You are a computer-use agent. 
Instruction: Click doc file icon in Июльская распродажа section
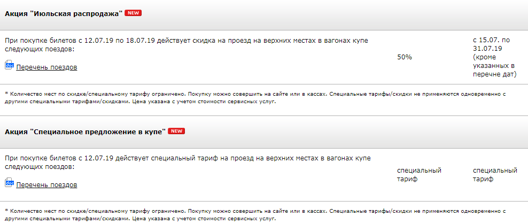(9, 65)
